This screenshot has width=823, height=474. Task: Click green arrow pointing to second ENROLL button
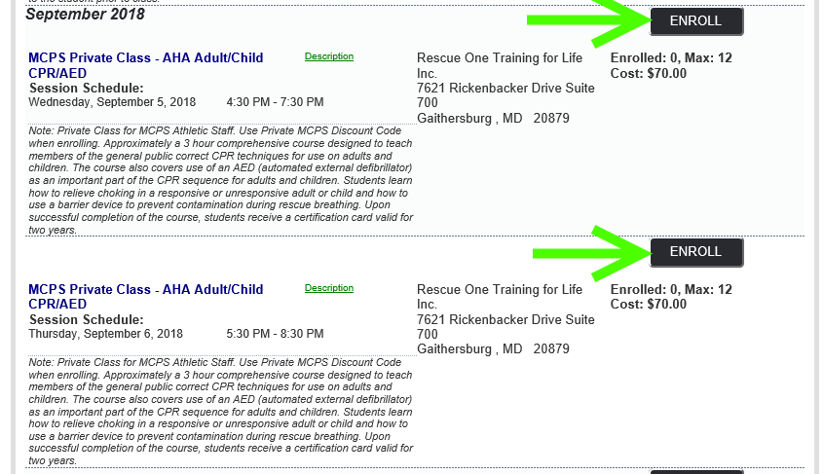(592, 254)
